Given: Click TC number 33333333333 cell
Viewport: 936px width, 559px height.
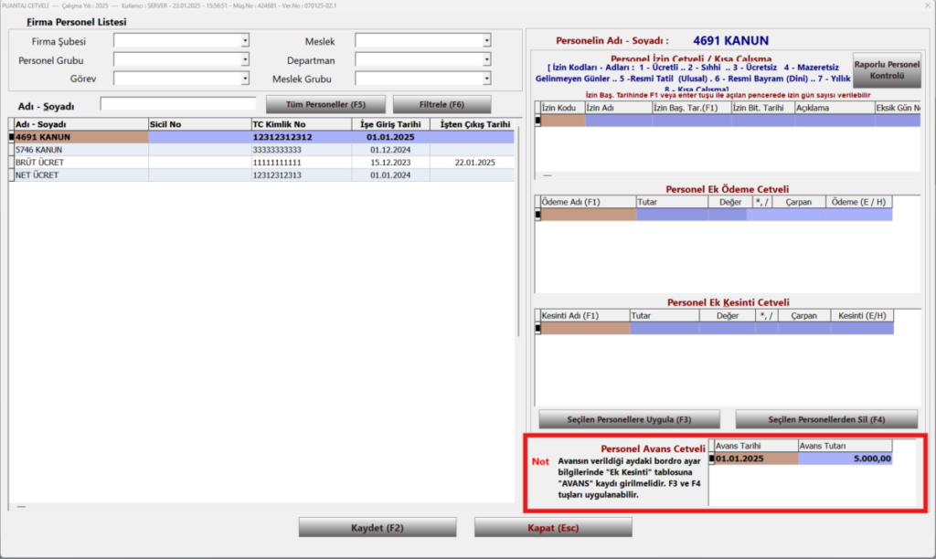Looking at the screenshot, I should tap(302, 150).
